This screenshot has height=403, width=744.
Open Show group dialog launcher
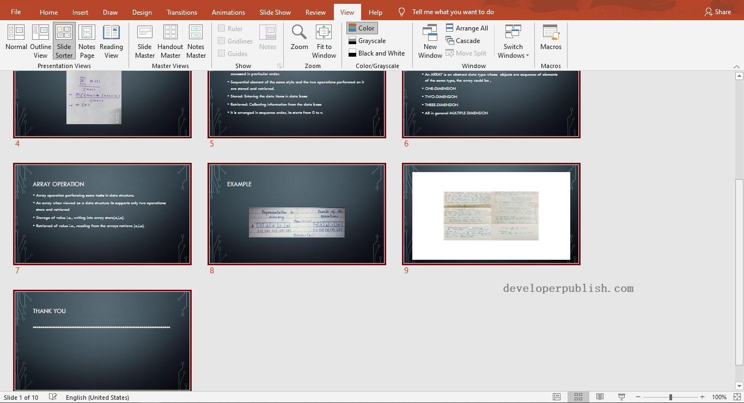coord(279,66)
